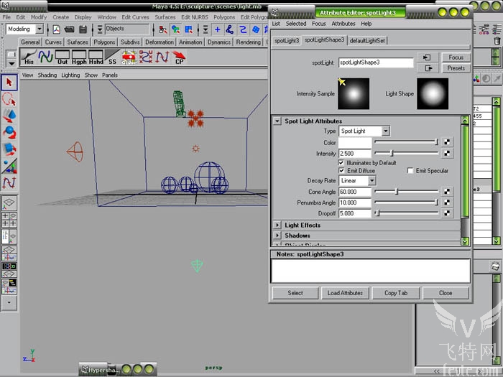The height and width of the screenshot is (377, 503).
Task: Activate the Move tool
Action: click(9, 116)
